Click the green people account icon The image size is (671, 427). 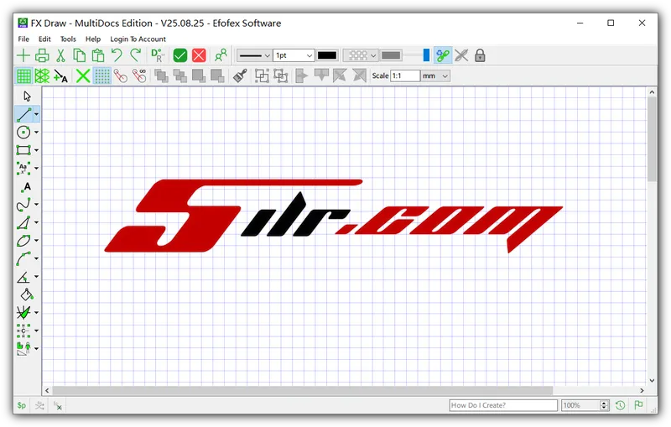[x=221, y=55]
